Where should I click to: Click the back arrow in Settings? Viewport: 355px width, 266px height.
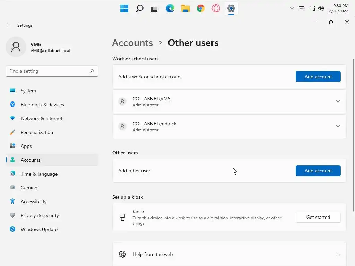point(8,25)
